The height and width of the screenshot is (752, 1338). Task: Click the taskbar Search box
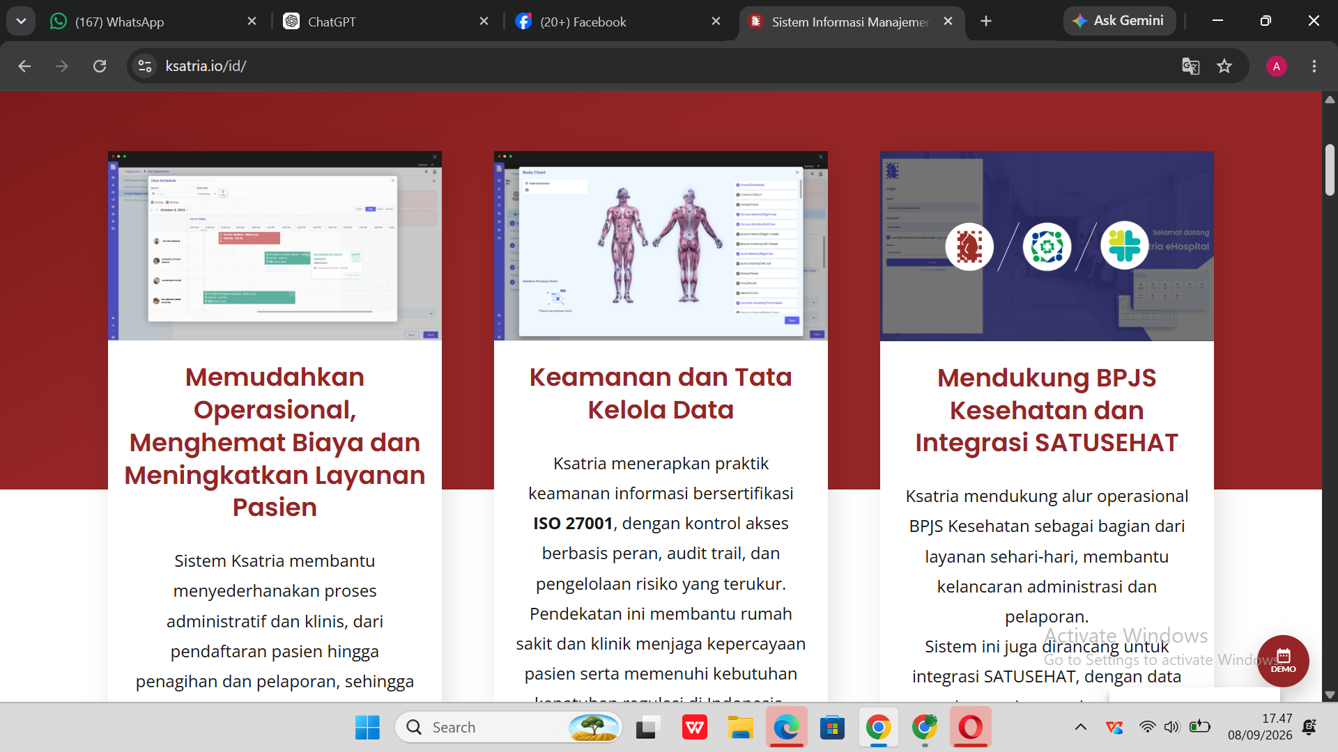click(509, 728)
